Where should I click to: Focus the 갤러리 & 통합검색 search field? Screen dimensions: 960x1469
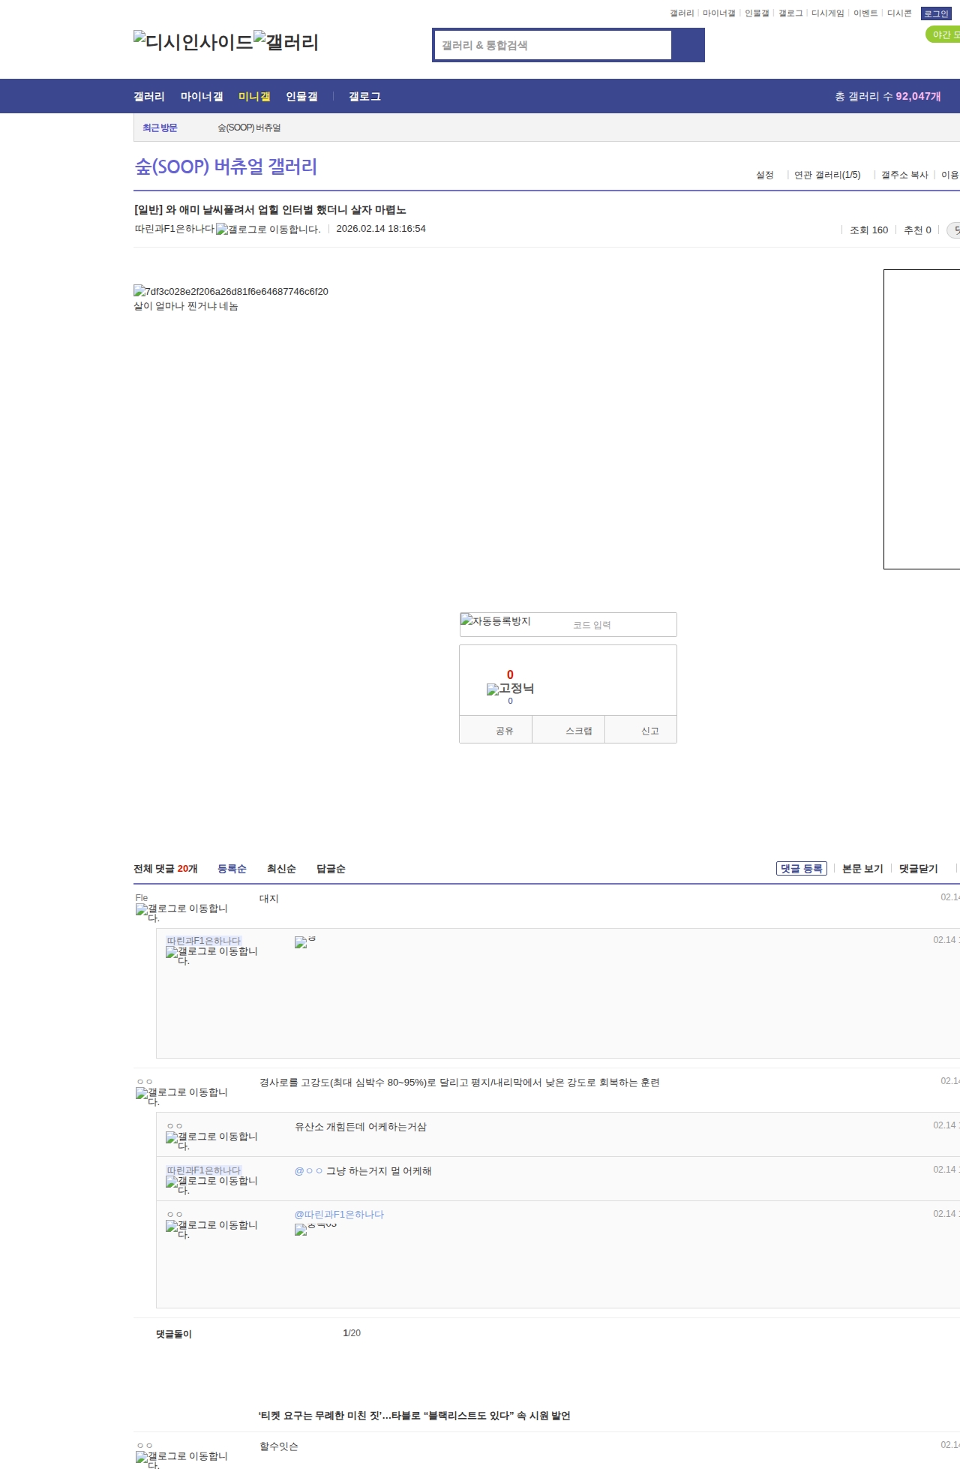tap(553, 45)
